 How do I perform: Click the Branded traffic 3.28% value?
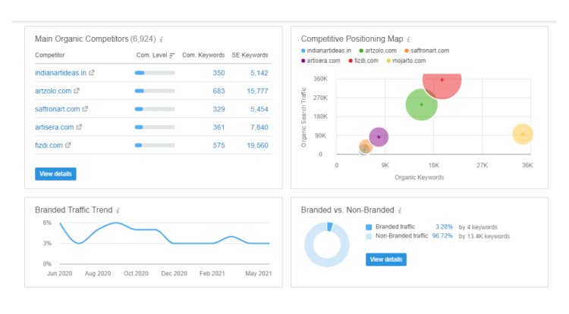point(444,227)
